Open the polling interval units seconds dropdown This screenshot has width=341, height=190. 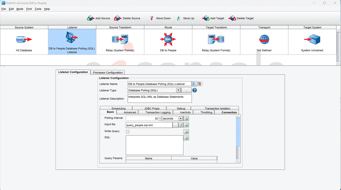[x=180, y=119]
